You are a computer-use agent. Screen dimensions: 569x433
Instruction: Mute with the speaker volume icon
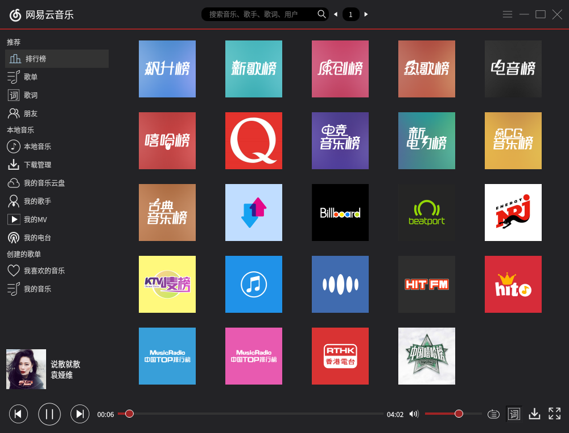414,414
